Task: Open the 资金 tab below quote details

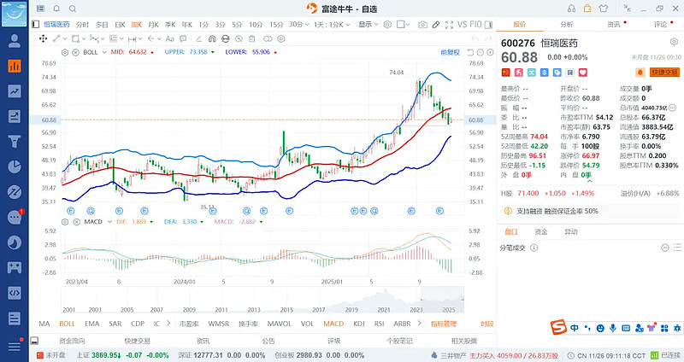Action: pyautogui.click(x=541, y=231)
